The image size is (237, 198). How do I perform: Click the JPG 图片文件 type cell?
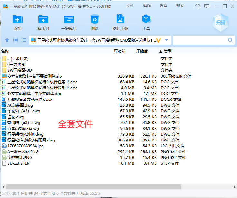(173, 146)
